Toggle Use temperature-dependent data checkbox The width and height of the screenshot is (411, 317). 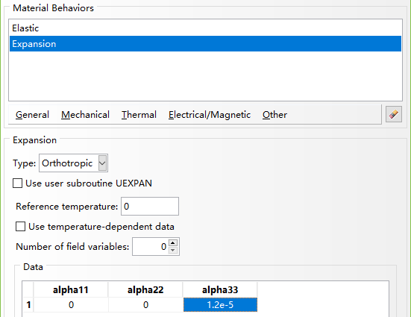point(20,227)
